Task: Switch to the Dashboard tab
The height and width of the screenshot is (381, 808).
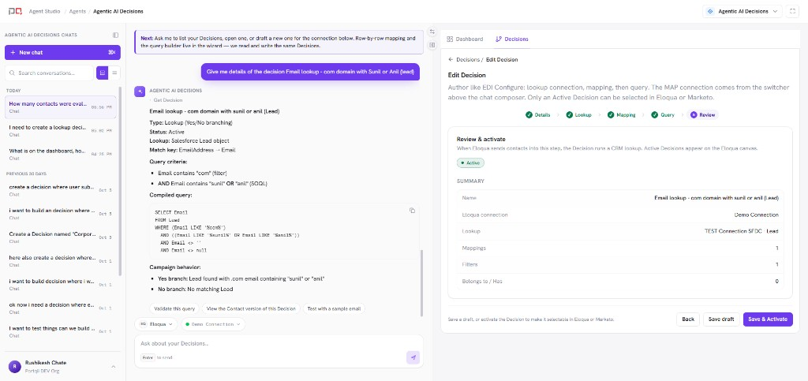Action: click(x=466, y=39)
